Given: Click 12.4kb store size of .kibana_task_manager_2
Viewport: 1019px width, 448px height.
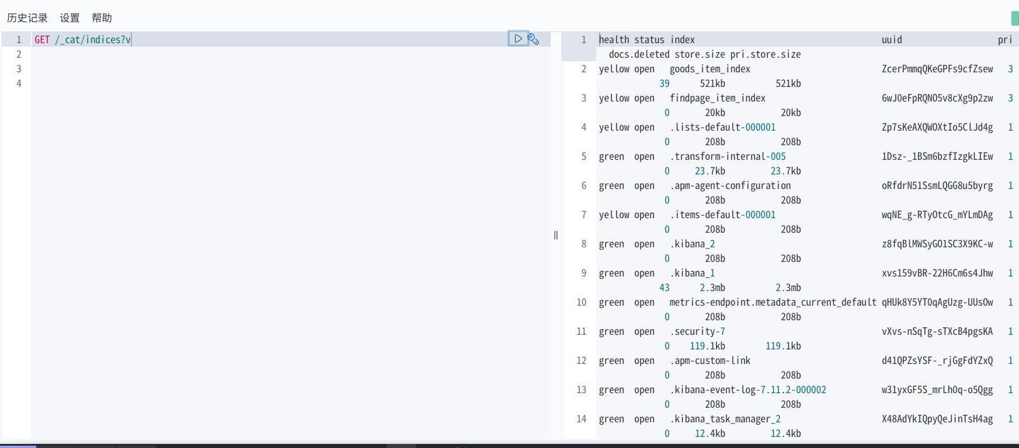Looking at the screenshot, I should (710, 433).
